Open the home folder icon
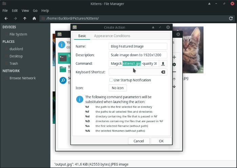This screenshot has height=168, width=237. pos(34,18)
